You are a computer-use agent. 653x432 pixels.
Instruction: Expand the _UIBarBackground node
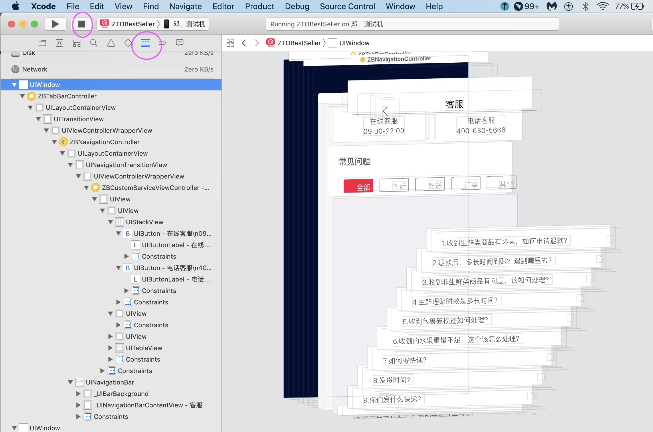(x=78, y=394)
